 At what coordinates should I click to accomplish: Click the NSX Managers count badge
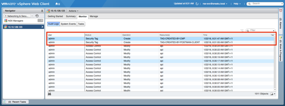(x=40, y=21)
